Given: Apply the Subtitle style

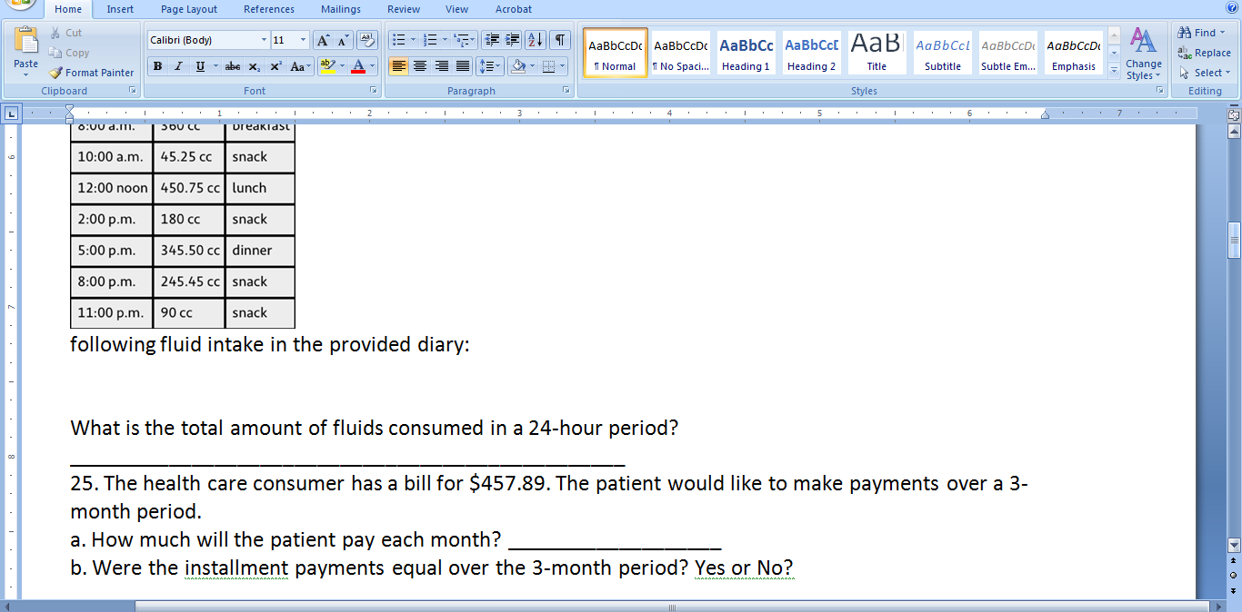Looking at the screenshot, I should pyautogui.click(x=943, y=53).
